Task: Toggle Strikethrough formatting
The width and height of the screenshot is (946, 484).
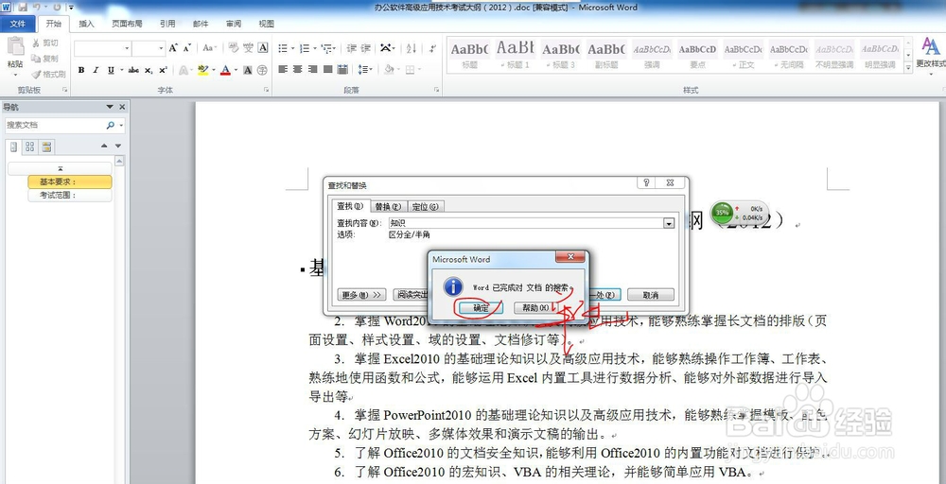Action: point(133,70)
